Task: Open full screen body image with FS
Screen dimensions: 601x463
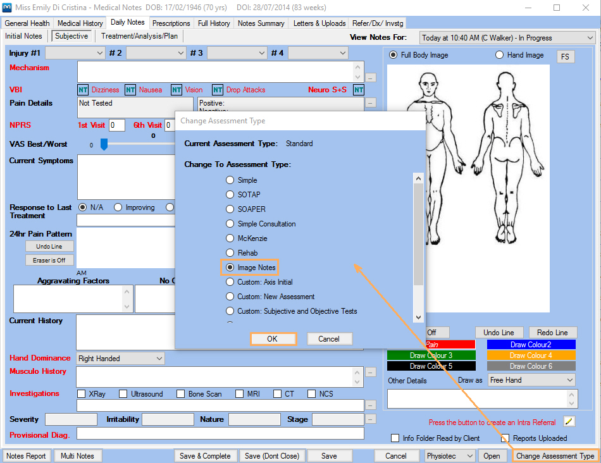Action: [565, 57]
